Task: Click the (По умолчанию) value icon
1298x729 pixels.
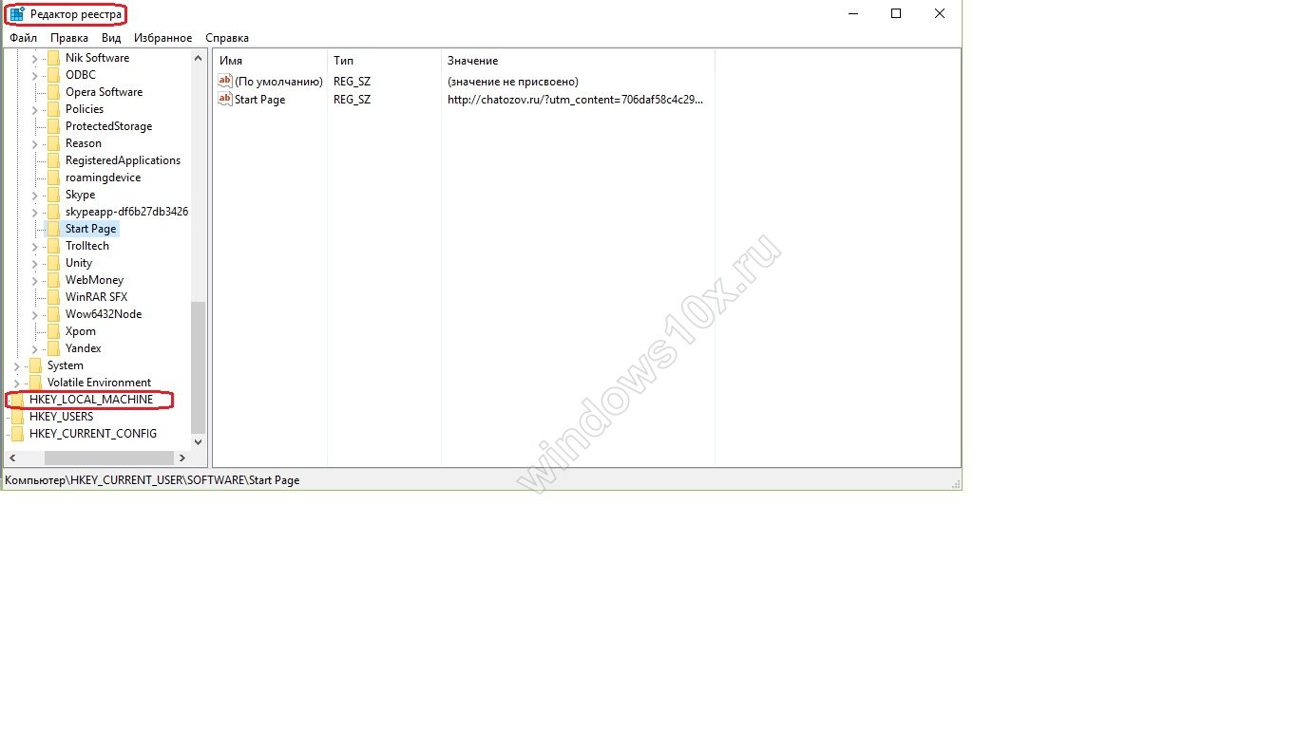Action: pos(225,82)
